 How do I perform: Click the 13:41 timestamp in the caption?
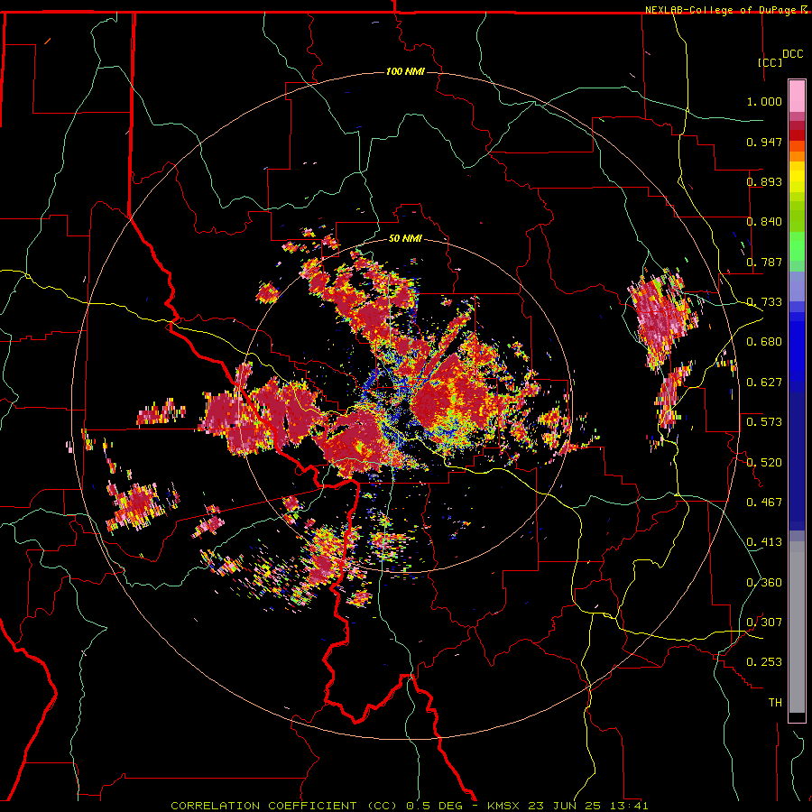pos(627,806)
